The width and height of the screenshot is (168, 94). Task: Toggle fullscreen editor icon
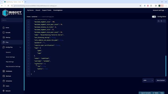pyautogui.click(x=164, y=21)
